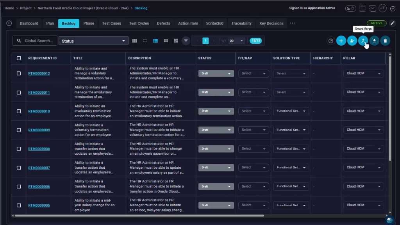Open Pillar Cloud HCM dropdown for RTM0000009
400x225 pixels.
(x=363, y=130)
